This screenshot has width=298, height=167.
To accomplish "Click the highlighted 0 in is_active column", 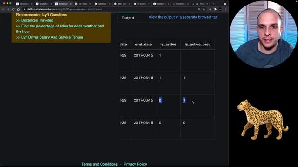I will point(160,100).
